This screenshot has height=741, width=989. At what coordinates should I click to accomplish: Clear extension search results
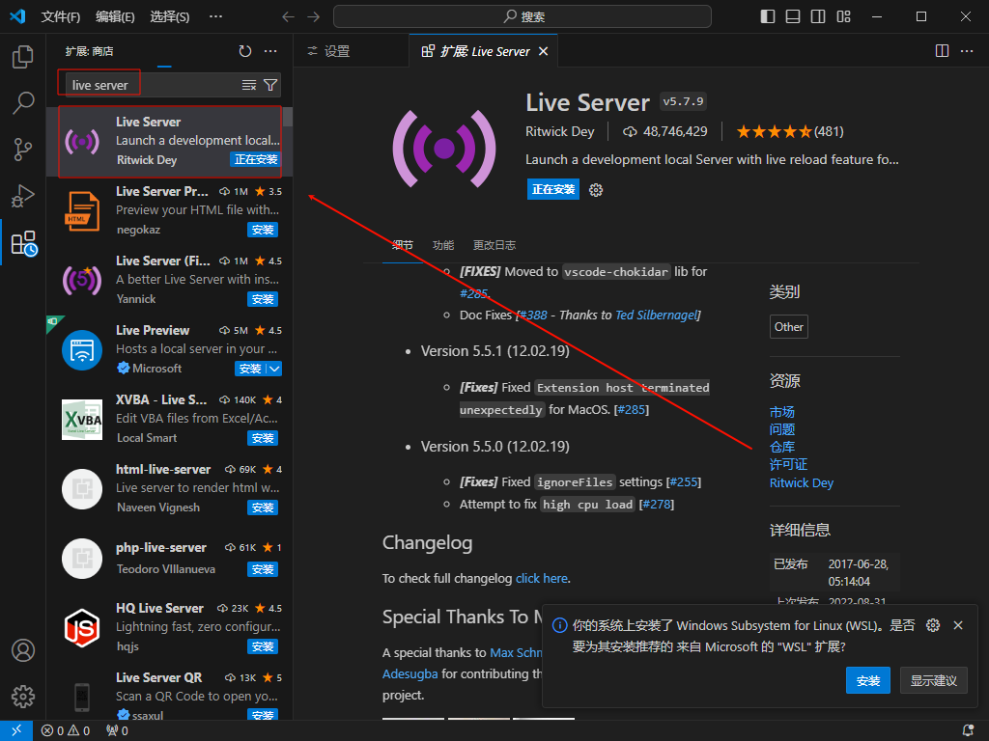click(249, 85)
